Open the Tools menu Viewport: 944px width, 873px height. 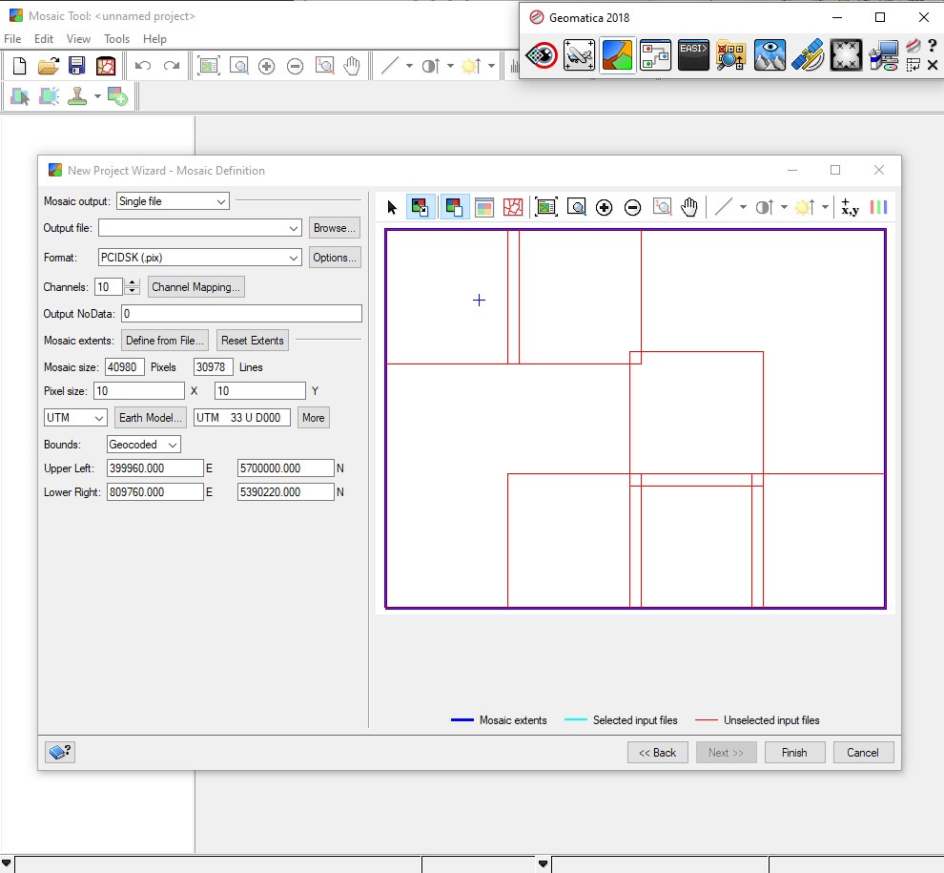(x=116, y=38)
